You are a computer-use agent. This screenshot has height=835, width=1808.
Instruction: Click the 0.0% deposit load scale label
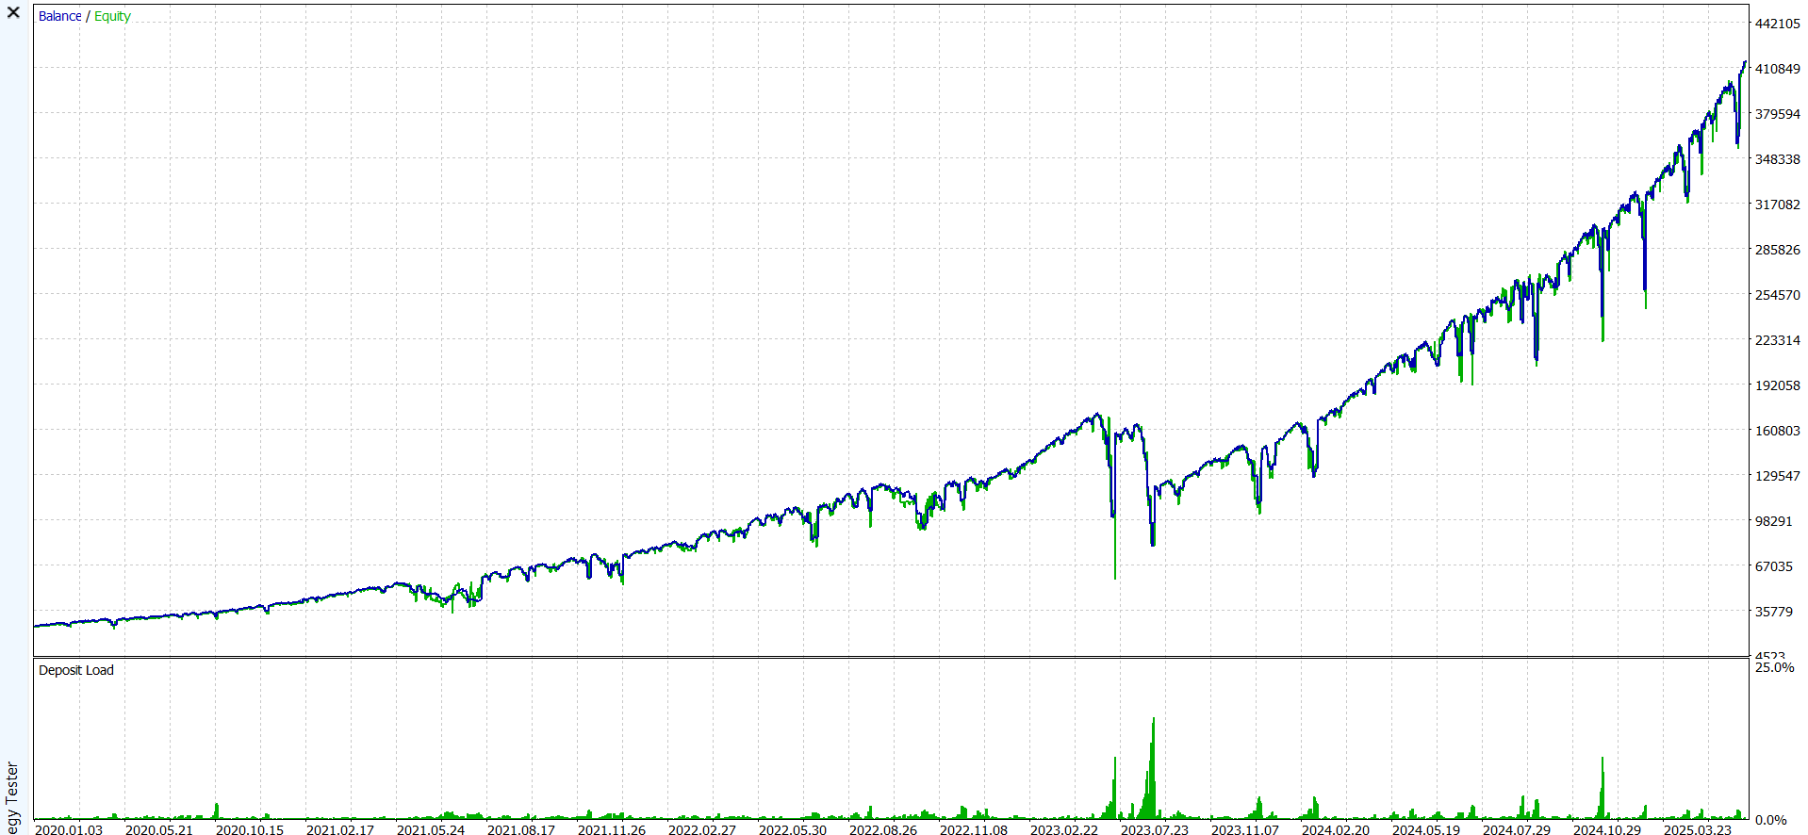1770,820
